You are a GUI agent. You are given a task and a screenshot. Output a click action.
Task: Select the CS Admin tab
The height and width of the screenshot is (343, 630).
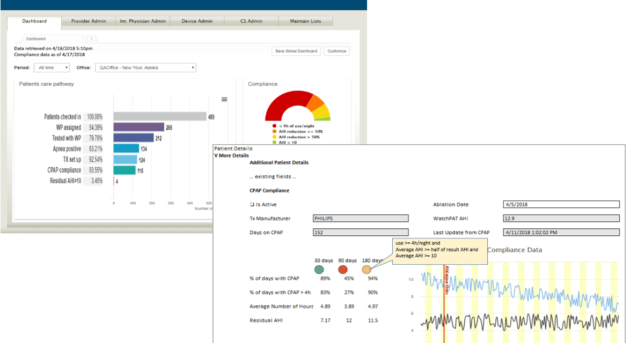[x=251, y=21]
